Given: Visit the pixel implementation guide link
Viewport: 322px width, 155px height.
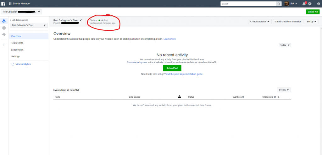Looking at the screenshot, I should pyautogui.click(x=184, y=74).
